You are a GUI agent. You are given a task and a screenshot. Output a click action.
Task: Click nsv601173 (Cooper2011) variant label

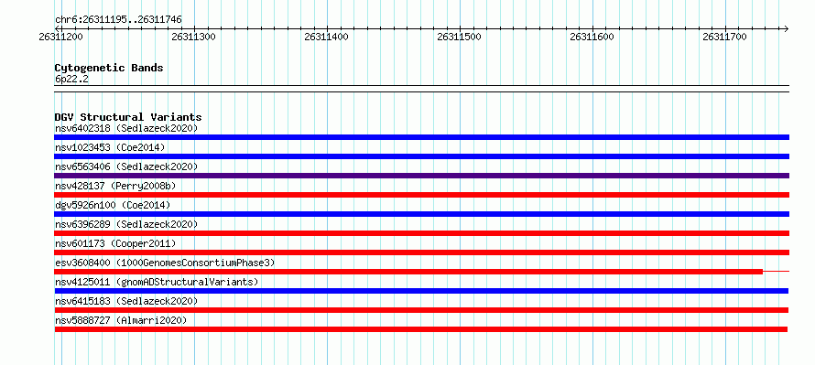pyautogui.click(x=115, y=243)
